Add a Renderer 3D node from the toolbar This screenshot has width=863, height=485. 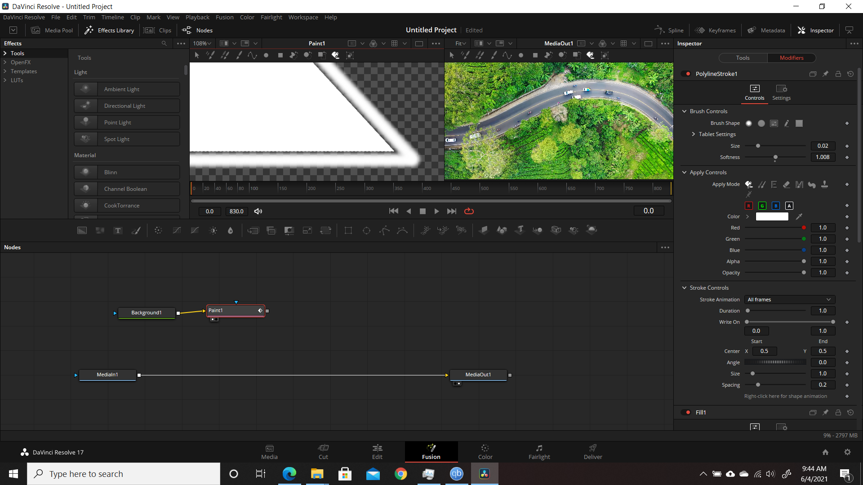pos(592,230)
